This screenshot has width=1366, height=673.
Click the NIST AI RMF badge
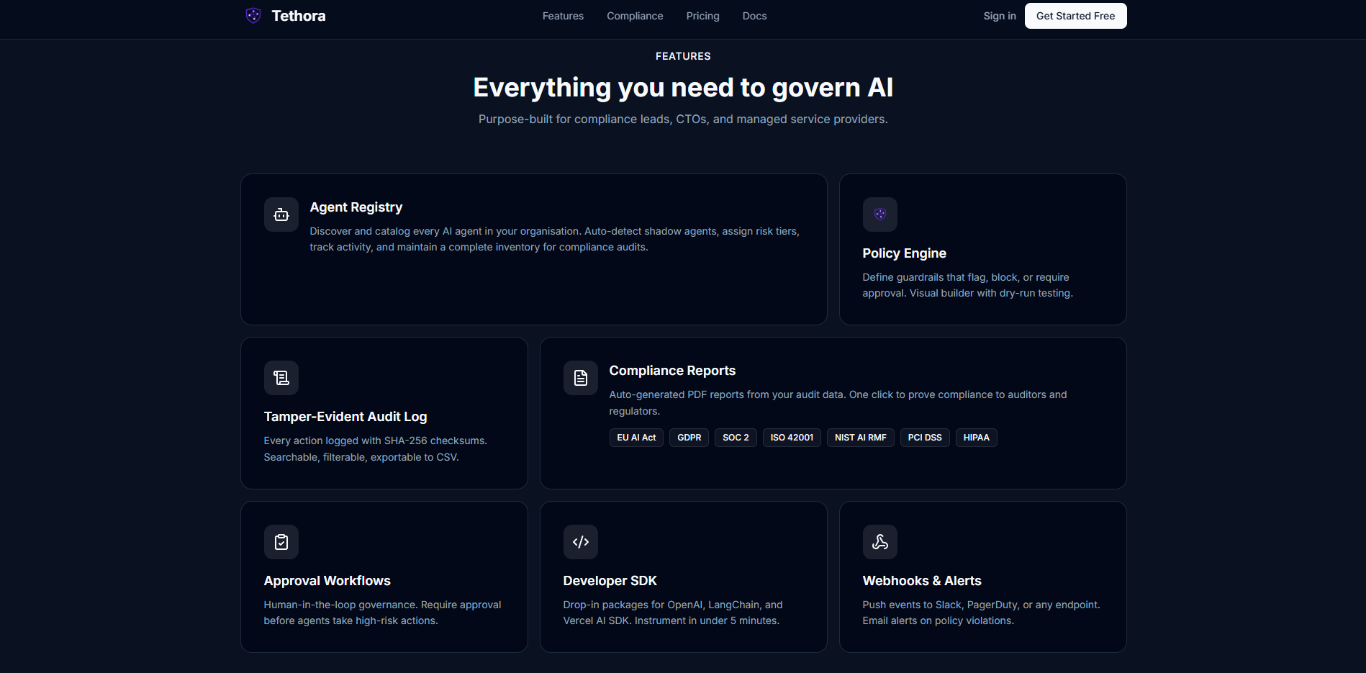click(x=860, y=437)
